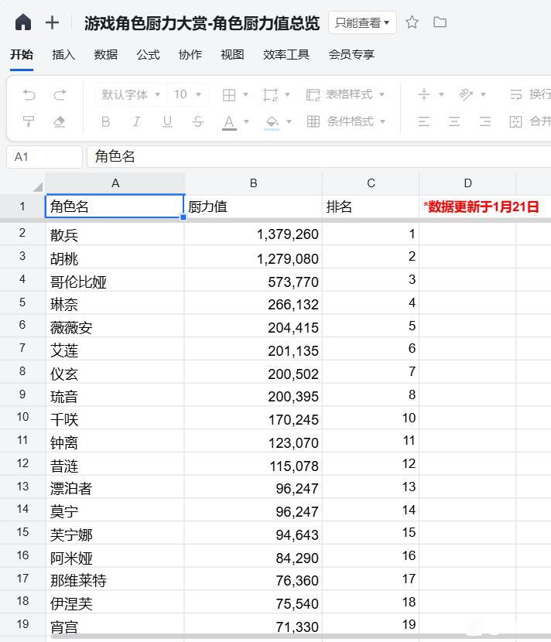Open the 数据 menu tab

click(106, 54)
